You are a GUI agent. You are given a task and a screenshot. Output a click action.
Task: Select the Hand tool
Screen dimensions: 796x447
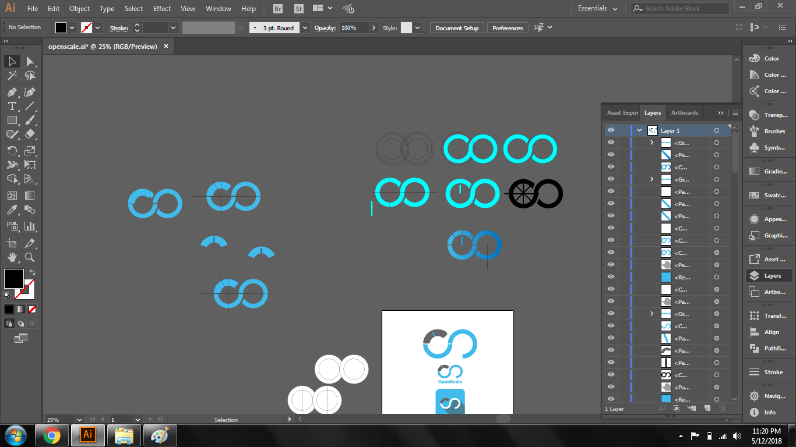pos(12,257)
